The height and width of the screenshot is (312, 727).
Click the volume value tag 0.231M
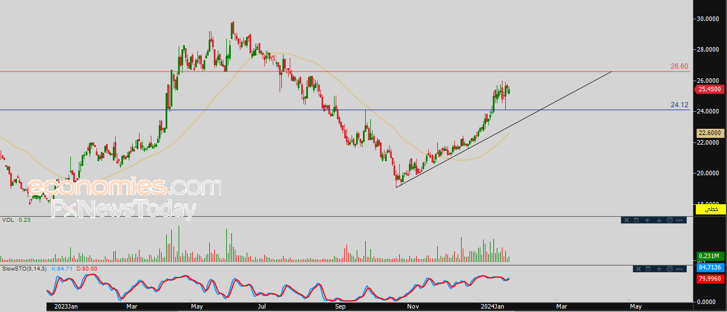711,256
